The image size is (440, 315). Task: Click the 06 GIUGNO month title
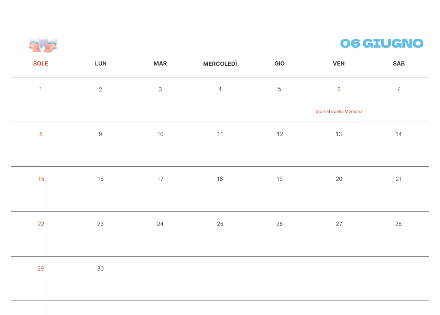click(x=382, y=44)
